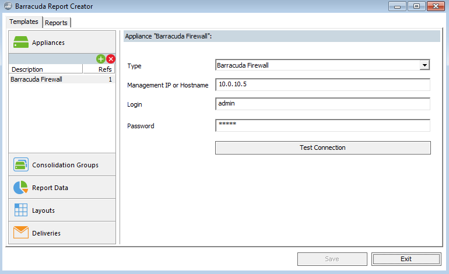Click the Report Data pie chart icon
Image resolution: width=449 pixels, height=274 pixels.
coord(20,188)
